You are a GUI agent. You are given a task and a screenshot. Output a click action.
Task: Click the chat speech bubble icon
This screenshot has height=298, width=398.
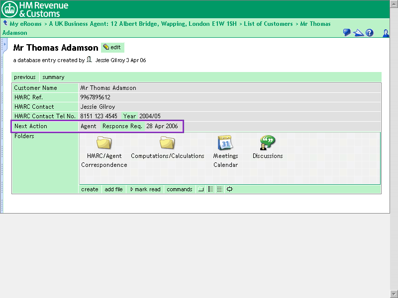pyautogui.click(x=347, y=33)
